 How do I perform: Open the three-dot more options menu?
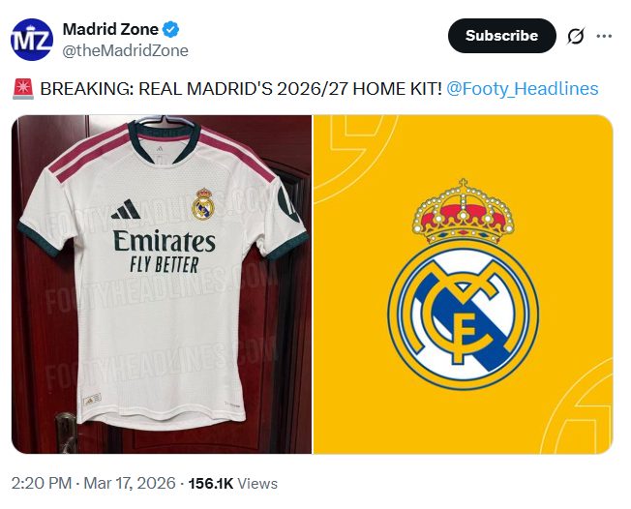pyautogui.click(x=604, y=36)
